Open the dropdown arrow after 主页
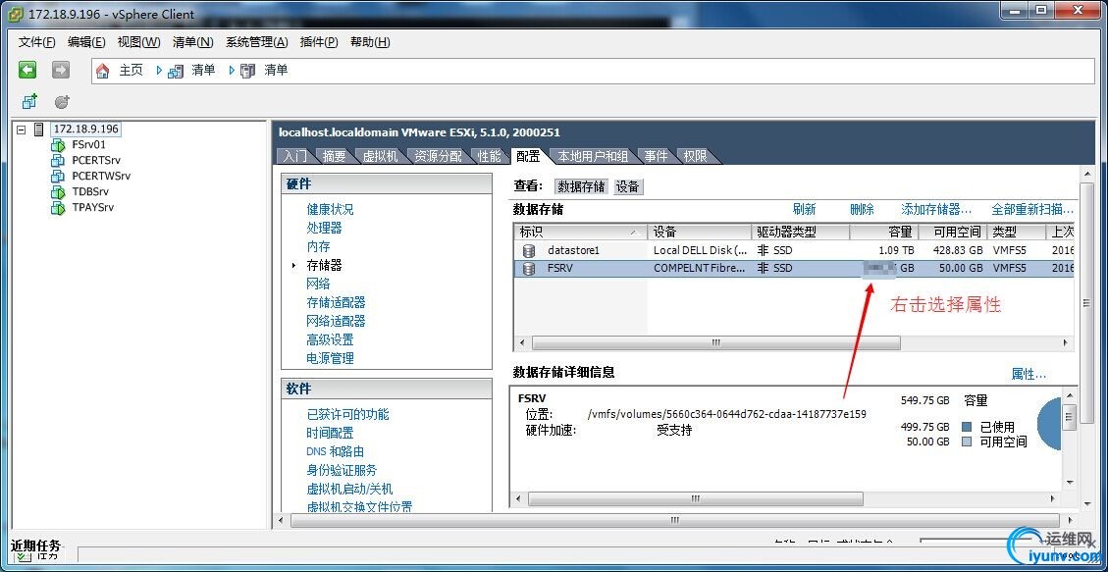This screenshot has width=1108, height=572. pos(159,71)
